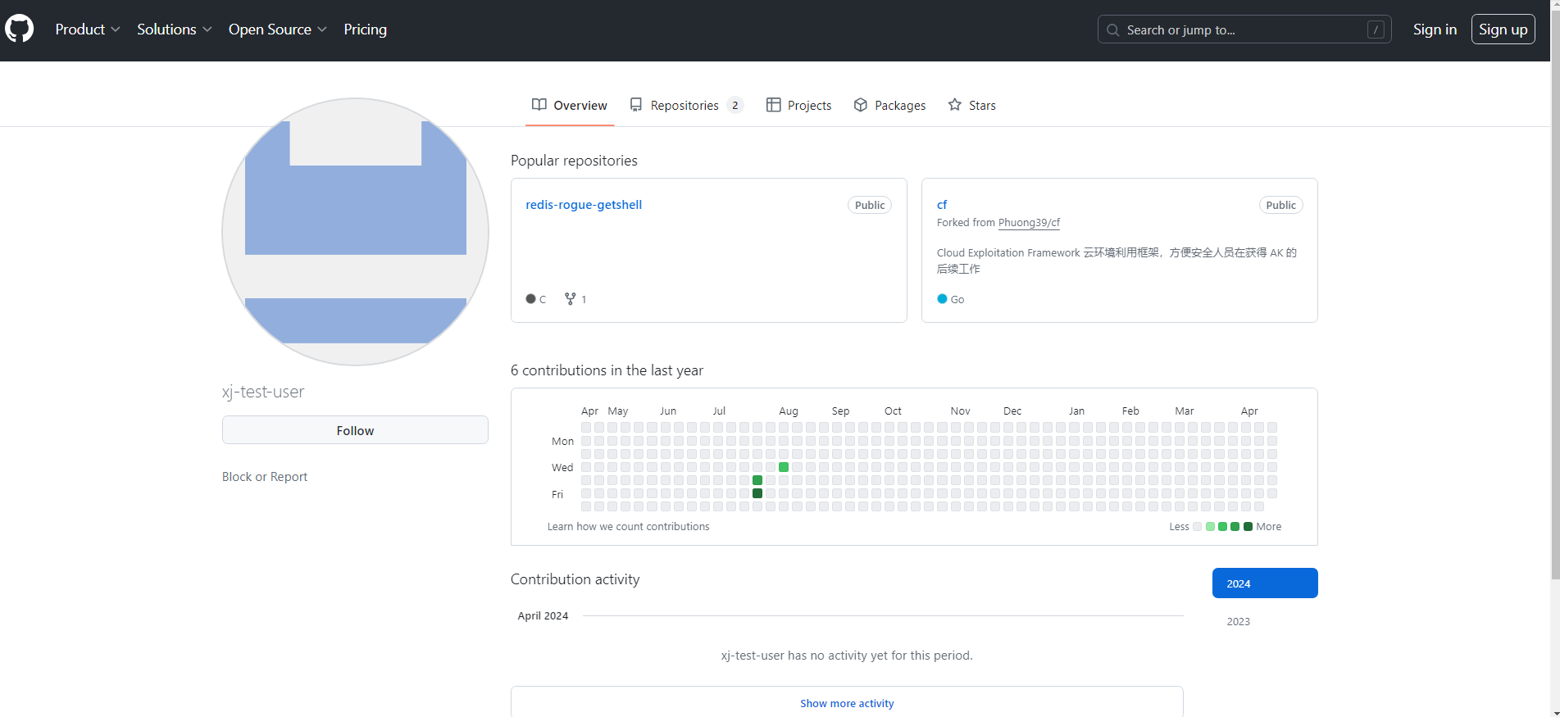Screen dimensions: 1560x717
Task: Click the Sign up button
Action: tap(1503, 29)
